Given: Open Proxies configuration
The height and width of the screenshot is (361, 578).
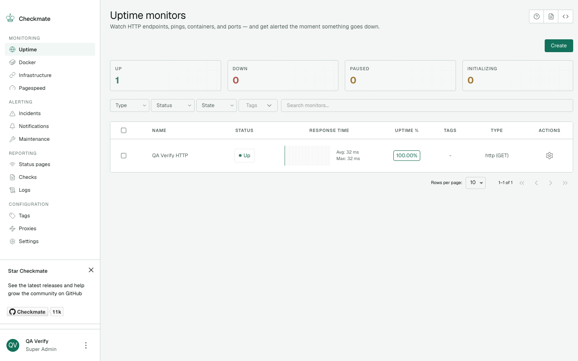Looking at the screenshot, I should (50, 228).
